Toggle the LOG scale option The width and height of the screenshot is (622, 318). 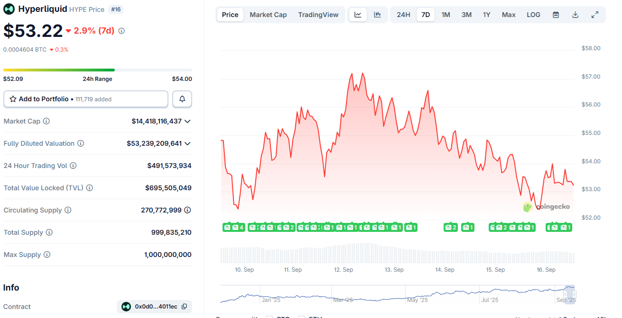coord(533,15)
